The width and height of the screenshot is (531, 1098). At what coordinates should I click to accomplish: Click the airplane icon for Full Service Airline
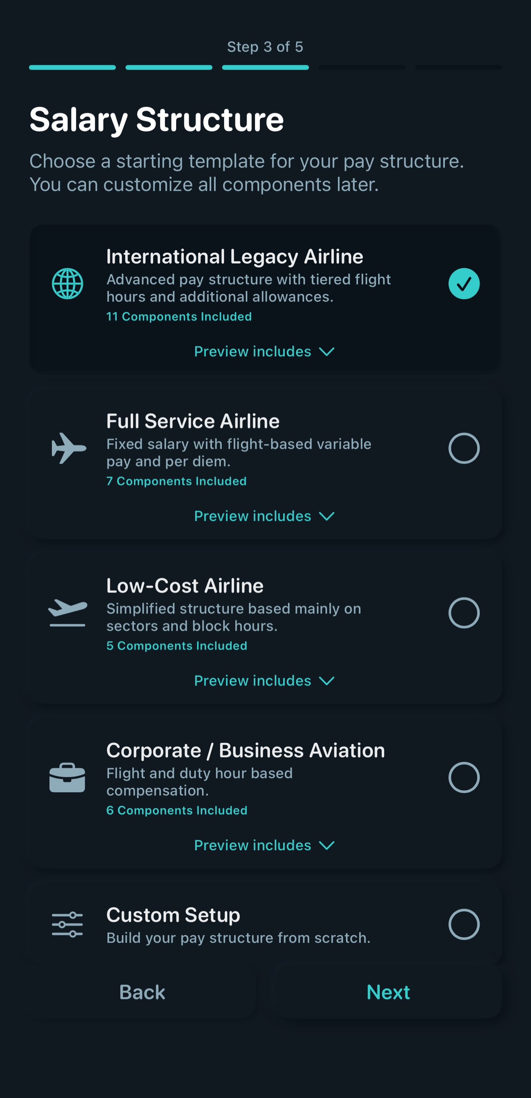coord(68,448)
